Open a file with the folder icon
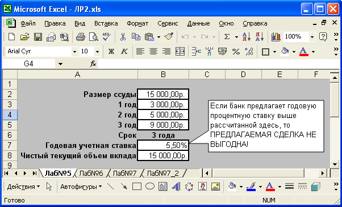The image size is (342, 207). pos(24,37)
